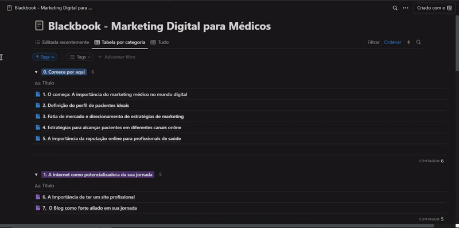Click blue page icon of row 5. A importância

tap(38, 138)
